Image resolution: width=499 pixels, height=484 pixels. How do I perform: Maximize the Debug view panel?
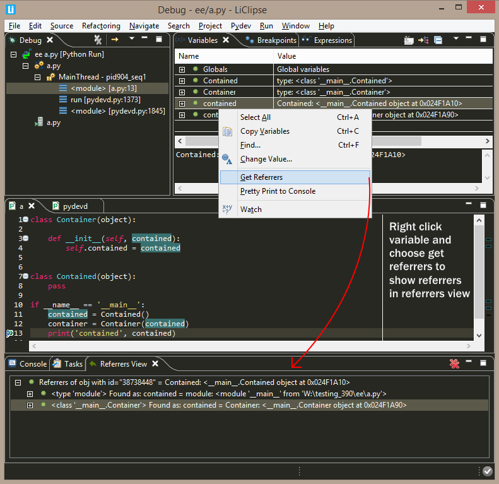(159, 39)
